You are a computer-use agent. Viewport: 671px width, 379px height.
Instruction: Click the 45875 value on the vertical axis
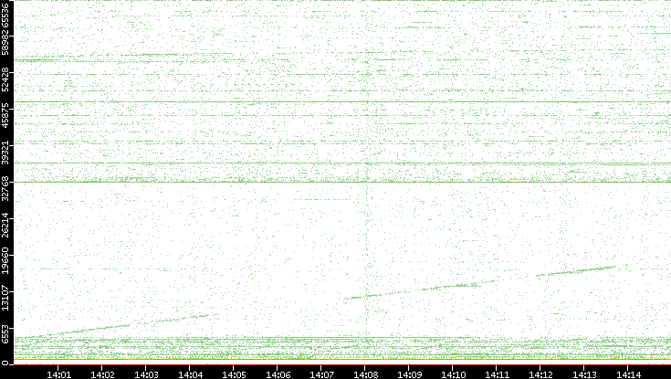6,117
